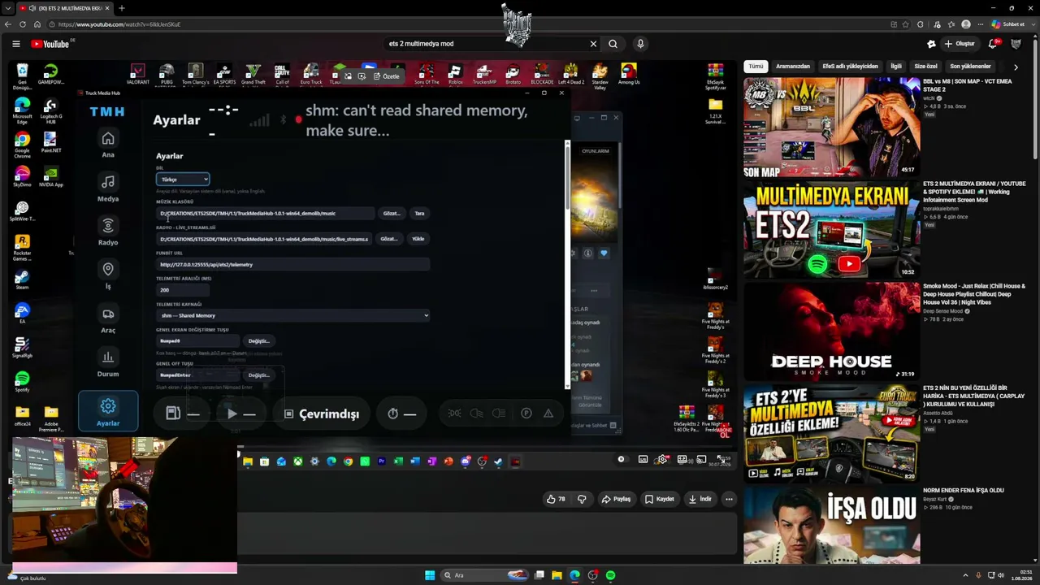The width and height of the screenshot is (1040, 585).
Task: Click Gözat next to live_streams path
Action: 389,239
